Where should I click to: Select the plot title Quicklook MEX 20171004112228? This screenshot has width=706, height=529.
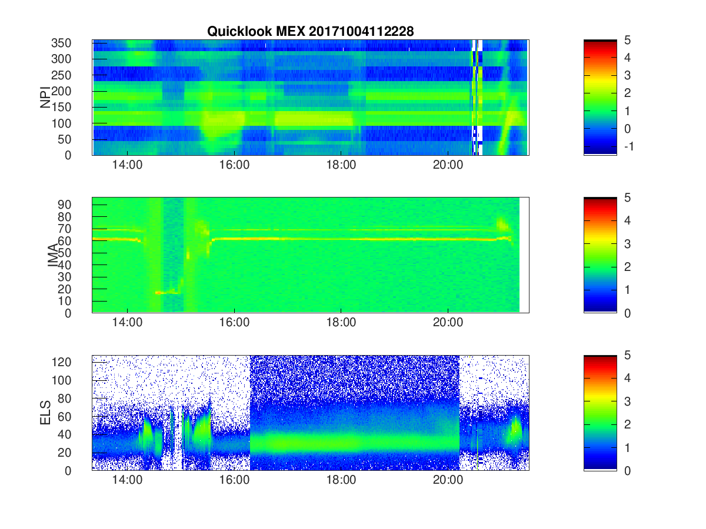pyautogui.click(x=310, y=32)
